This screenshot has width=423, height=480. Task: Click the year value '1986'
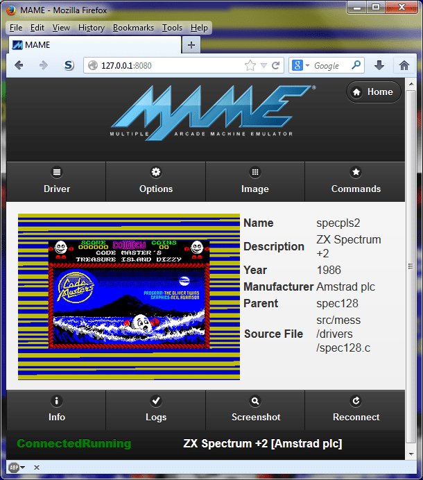click(329, 270)
